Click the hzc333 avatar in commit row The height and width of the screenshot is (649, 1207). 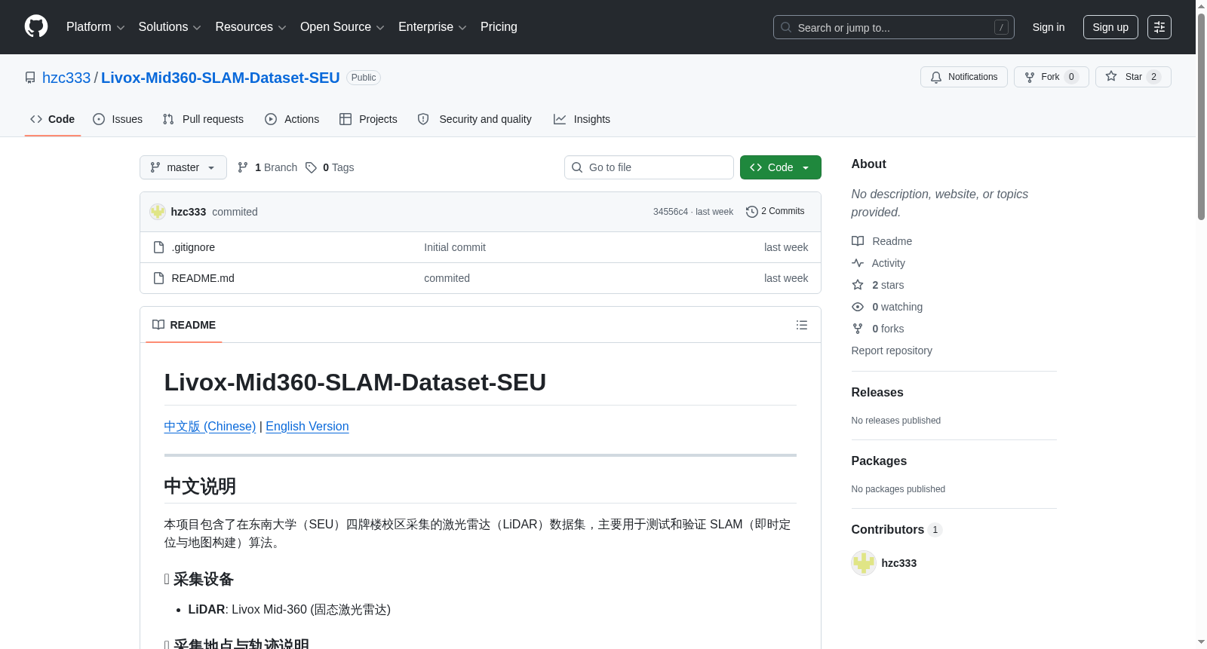tap(158, 212)
